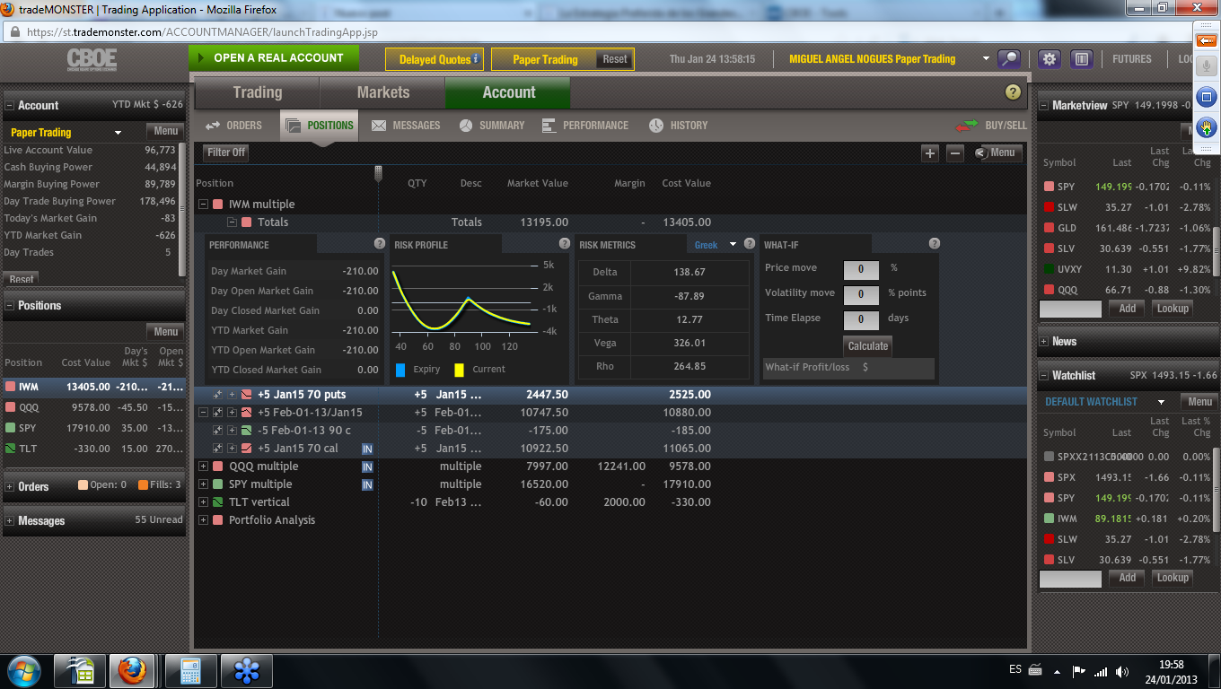
Task: Click the IN badge on the QQQ multiple row
Action: click(367, 467)
